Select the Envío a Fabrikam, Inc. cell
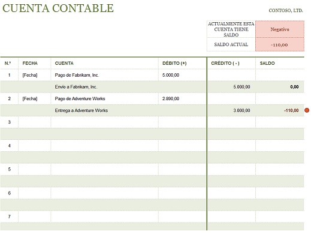The height and width of the screenshot is (240, 311). (104, 87)
